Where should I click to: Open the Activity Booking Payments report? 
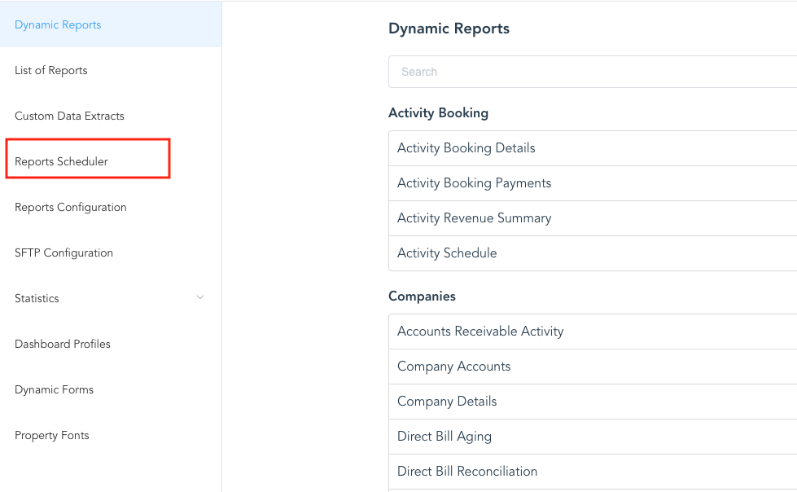click(x=474, y=182)
